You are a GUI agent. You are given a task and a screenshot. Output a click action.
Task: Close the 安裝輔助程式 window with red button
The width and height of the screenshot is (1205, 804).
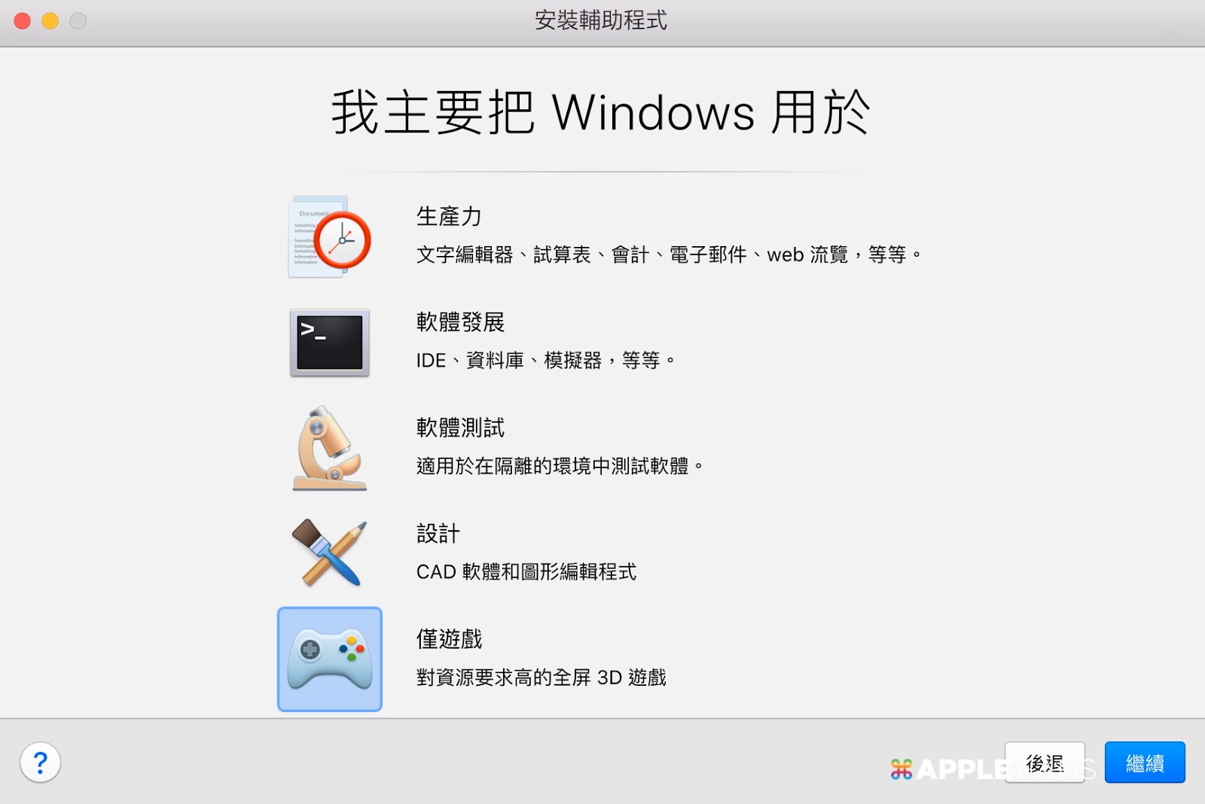[23, 21]
